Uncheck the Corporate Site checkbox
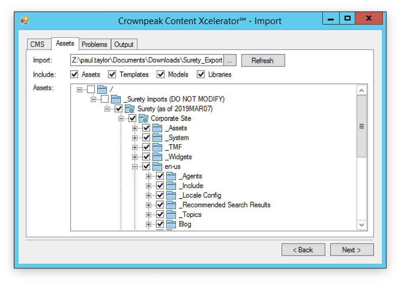The height and width of the screenshot is (284, 400). click(132, 118)
